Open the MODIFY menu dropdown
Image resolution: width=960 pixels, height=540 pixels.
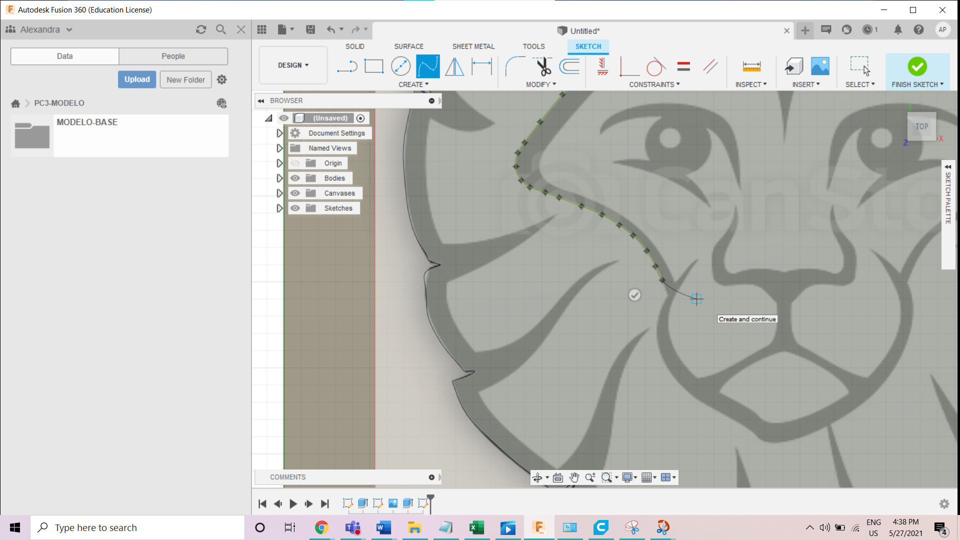tap(541, 84)
